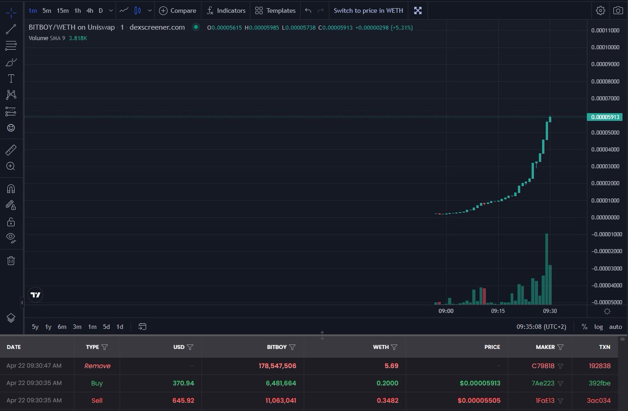Screen dimensions: 628x411
Task: Toggle stay in drawing mode
Action: tap(11, 205)
